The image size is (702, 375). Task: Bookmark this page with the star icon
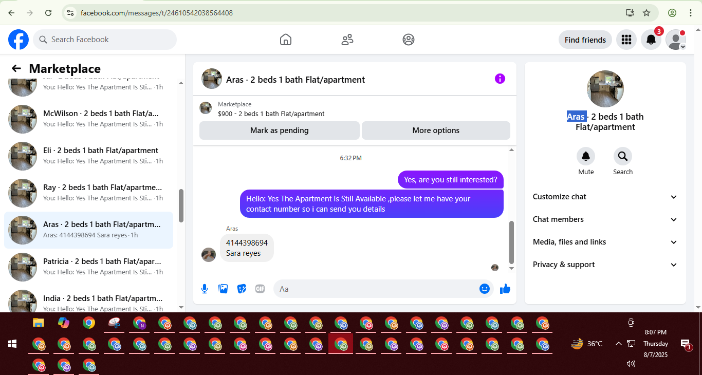click(646, 13)
